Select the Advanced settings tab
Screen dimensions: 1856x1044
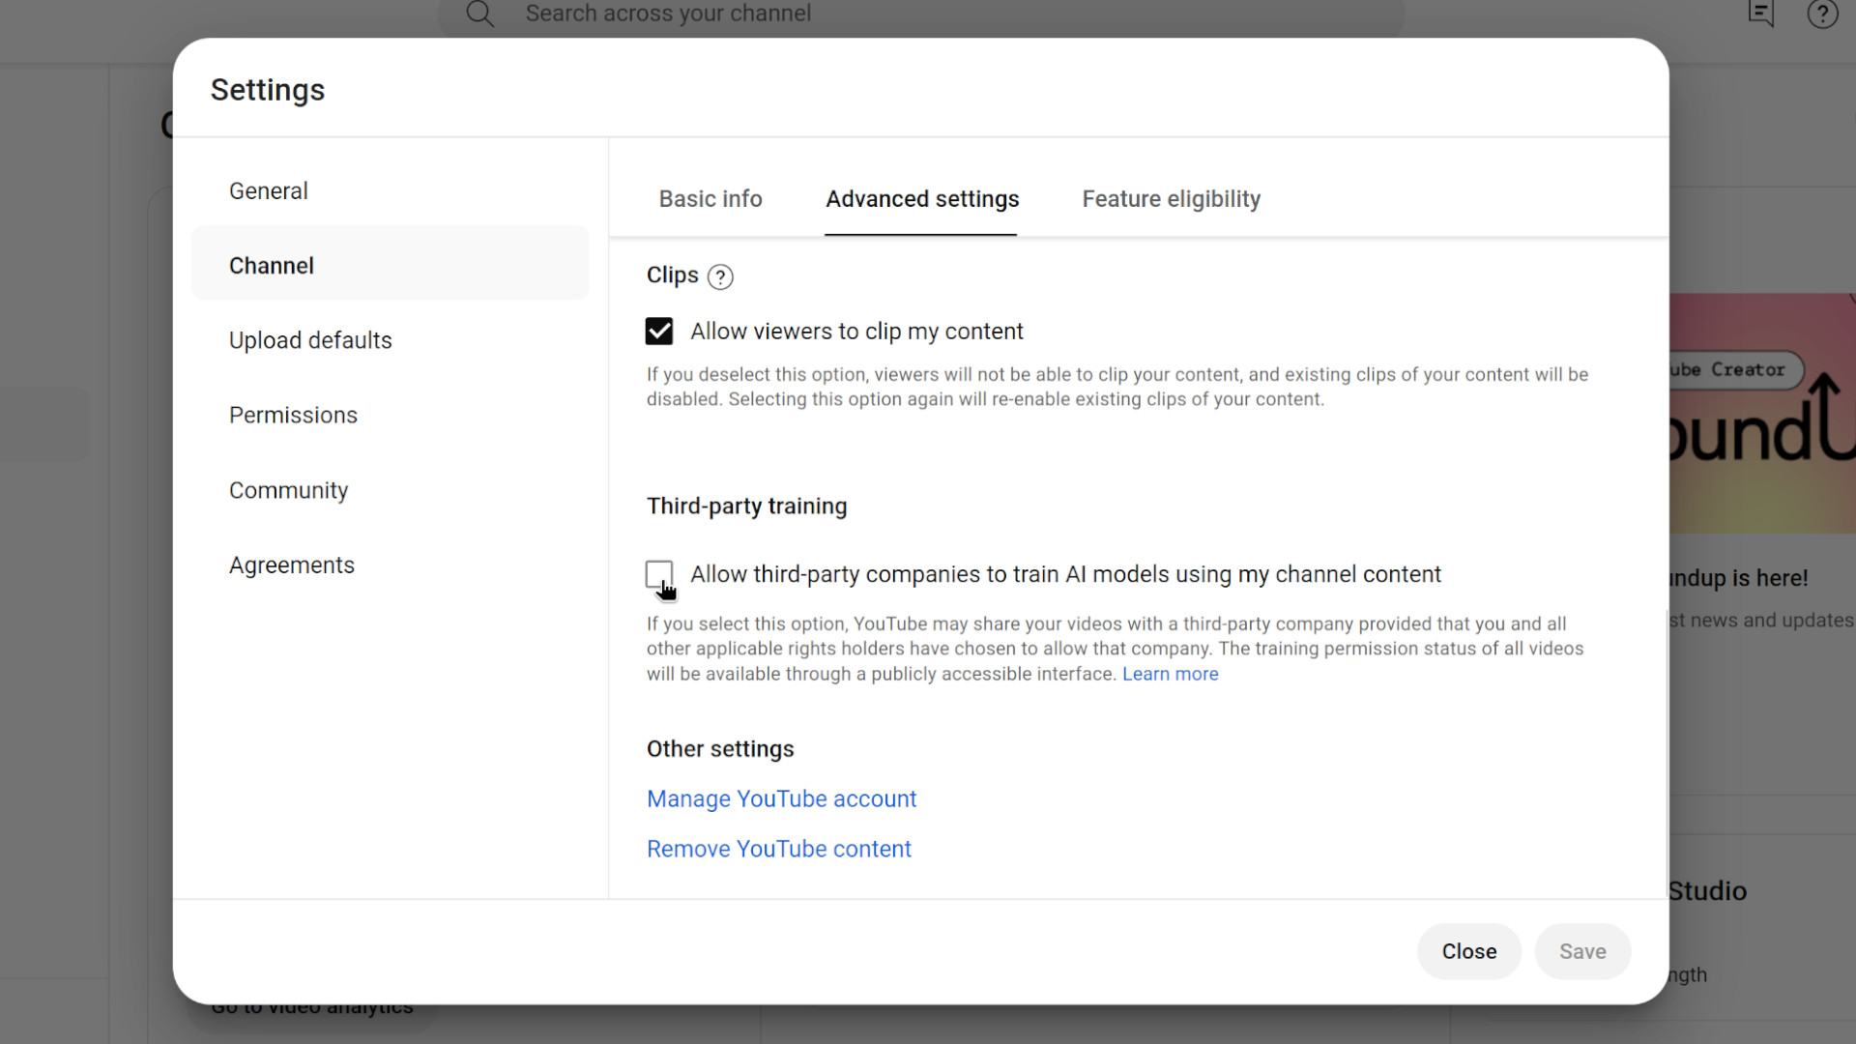pos(921,199)
